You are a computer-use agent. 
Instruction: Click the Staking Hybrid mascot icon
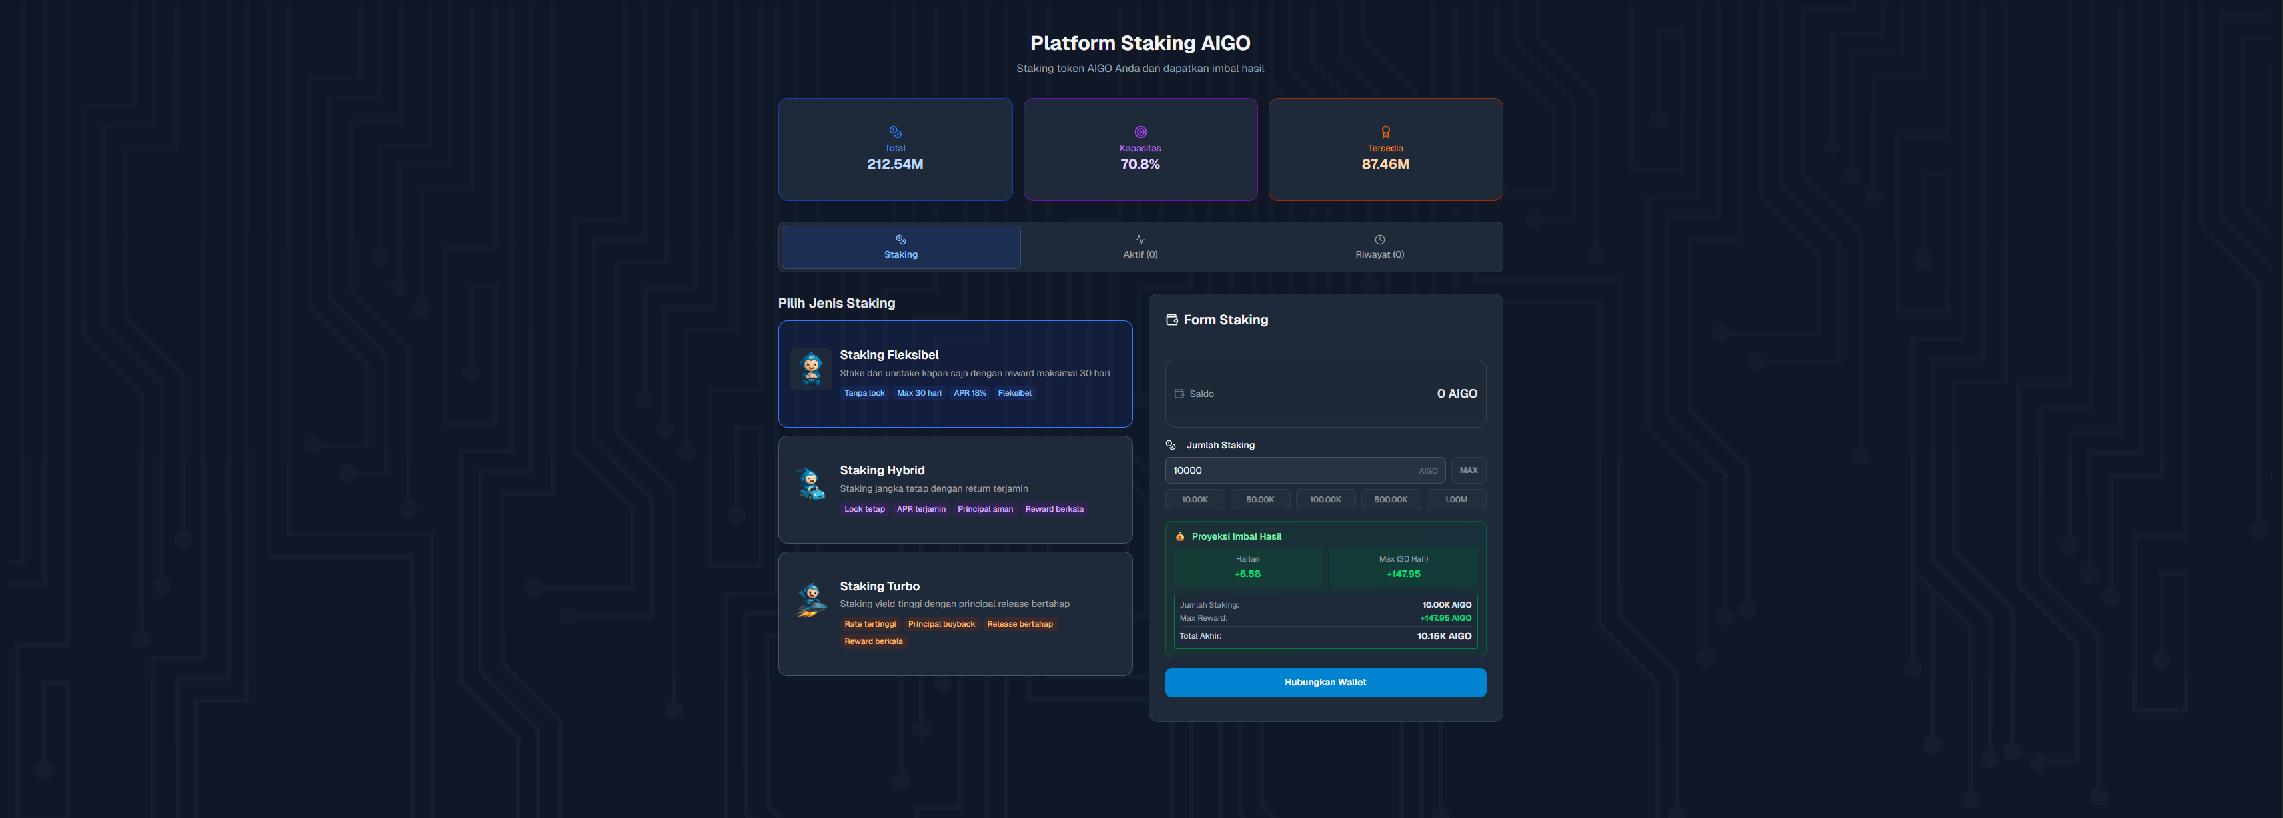[811, 484]
